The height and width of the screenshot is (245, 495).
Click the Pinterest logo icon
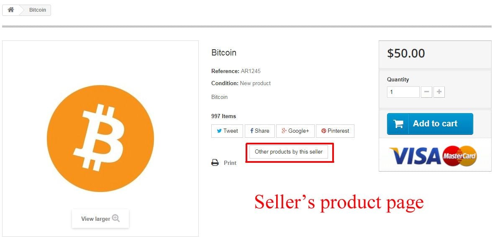pos(323,131)
